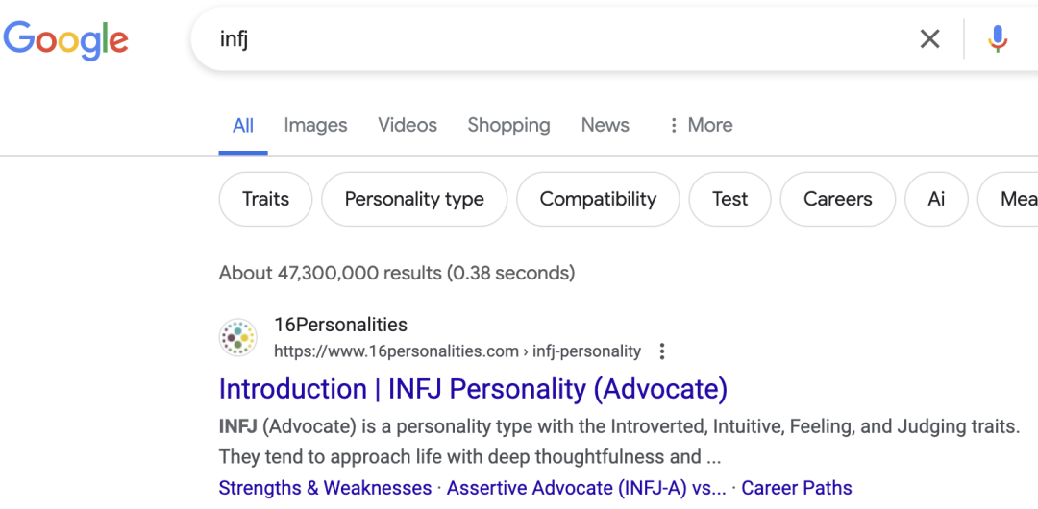Click the 16Personalities favicon

coord(237,337)
